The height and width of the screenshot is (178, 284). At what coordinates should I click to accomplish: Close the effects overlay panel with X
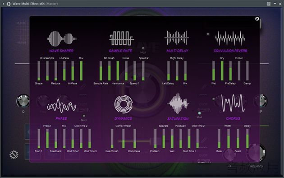[257, 19]
